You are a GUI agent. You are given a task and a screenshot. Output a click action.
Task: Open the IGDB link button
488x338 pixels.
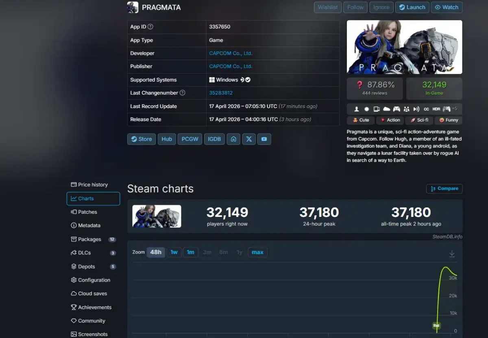(214, 139)
